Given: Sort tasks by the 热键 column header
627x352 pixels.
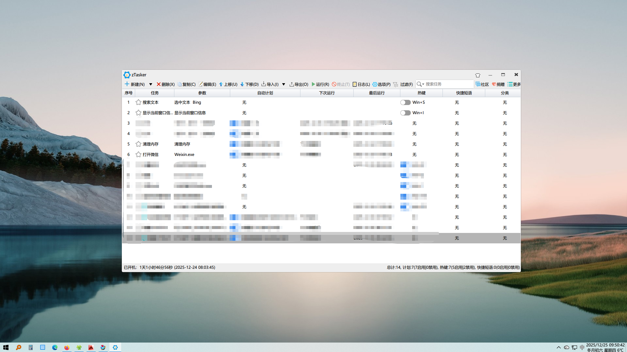Looking at the screenshot, I should click(x=422, y=93).
